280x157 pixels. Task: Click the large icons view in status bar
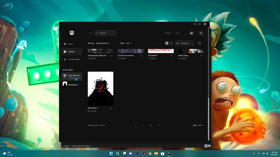pyautogui.click(x=209, y=146)
